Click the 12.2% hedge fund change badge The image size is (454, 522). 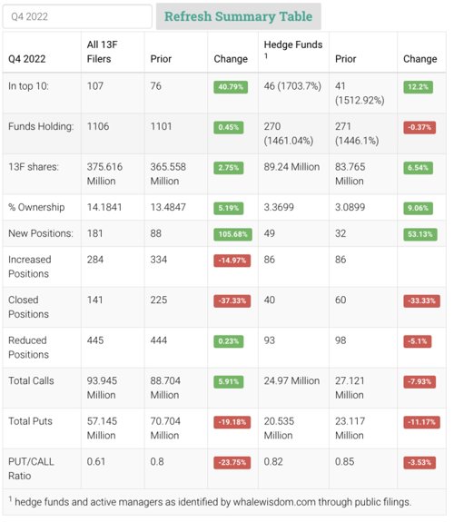[x=418, y=87]
